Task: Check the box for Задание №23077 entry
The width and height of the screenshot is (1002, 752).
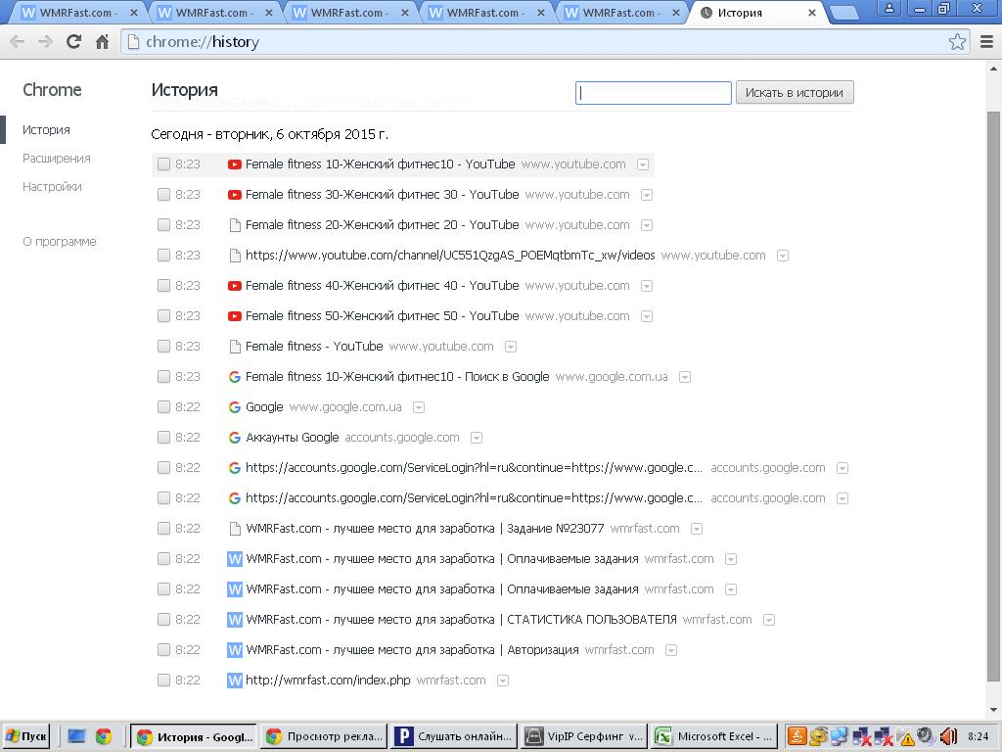Action: pyautogui.click(x=163, y=529)
